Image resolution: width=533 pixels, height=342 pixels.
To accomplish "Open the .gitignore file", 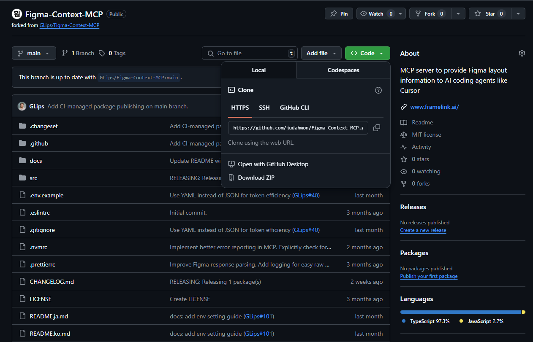I will point(42,230).
